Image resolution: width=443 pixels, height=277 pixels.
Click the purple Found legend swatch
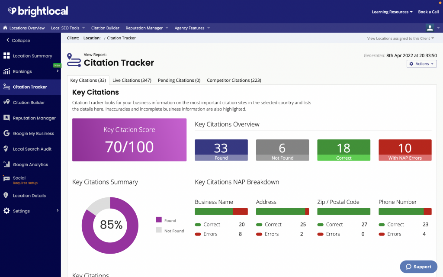(x=159, y=220)
